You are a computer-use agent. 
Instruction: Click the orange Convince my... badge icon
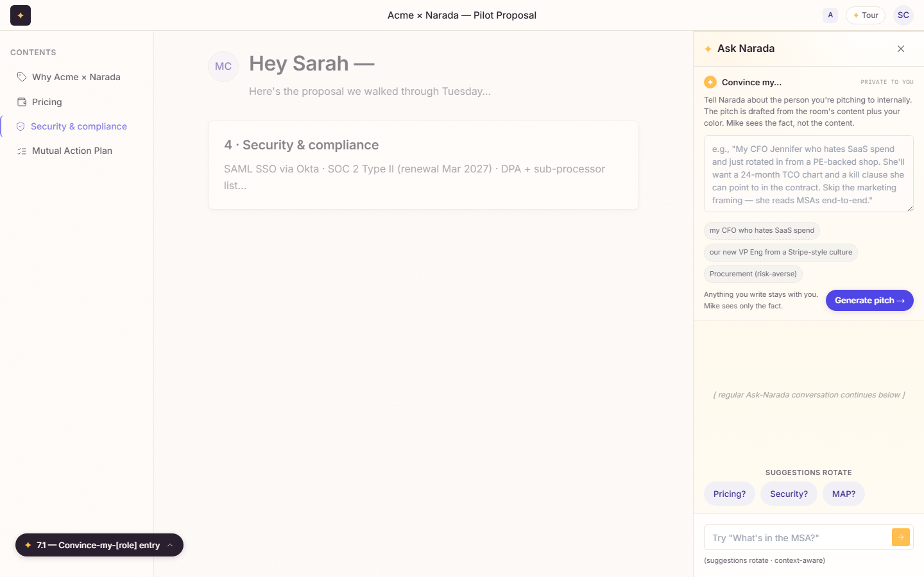710,82
